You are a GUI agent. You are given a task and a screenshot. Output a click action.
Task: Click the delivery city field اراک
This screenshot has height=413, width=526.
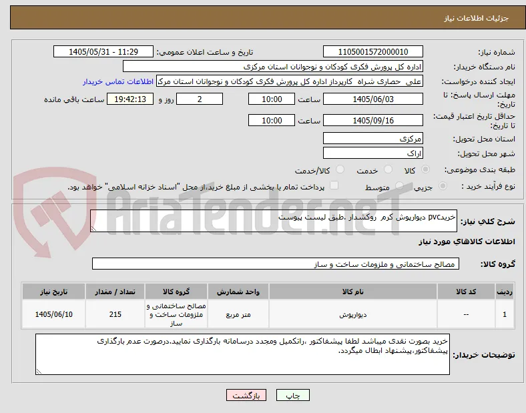click(373, 153)
